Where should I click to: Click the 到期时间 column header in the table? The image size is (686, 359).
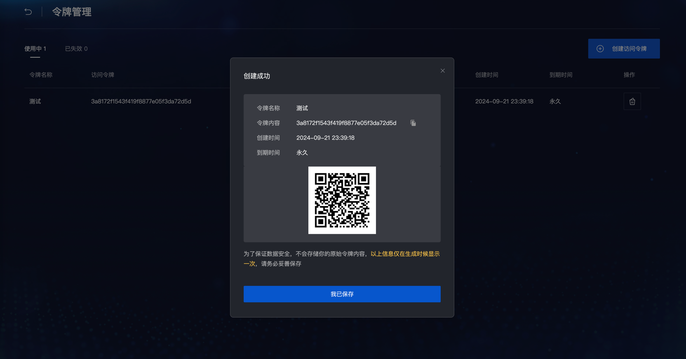pyautogui.click(x=561, y=75)
